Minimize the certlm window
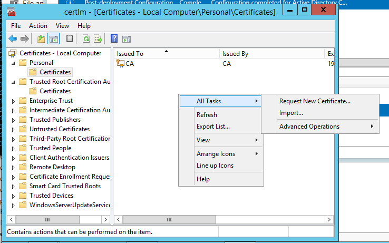The width and height of the screenshot is (389, 243). [x=289, y=11]
